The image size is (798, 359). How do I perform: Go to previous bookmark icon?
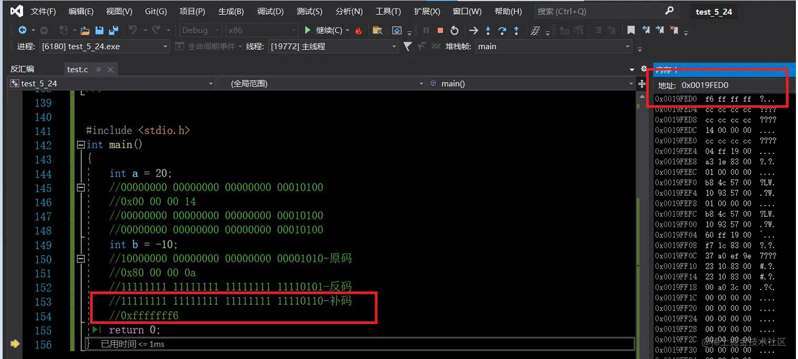pyautogui.click(x=645, y=31)
